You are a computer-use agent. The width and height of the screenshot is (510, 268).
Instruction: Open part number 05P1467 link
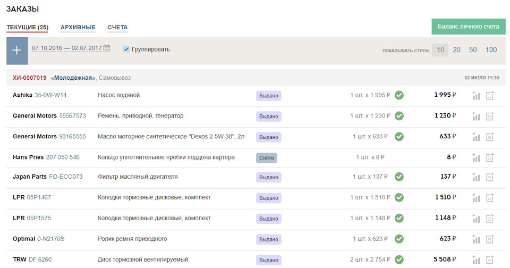[39, 197]
